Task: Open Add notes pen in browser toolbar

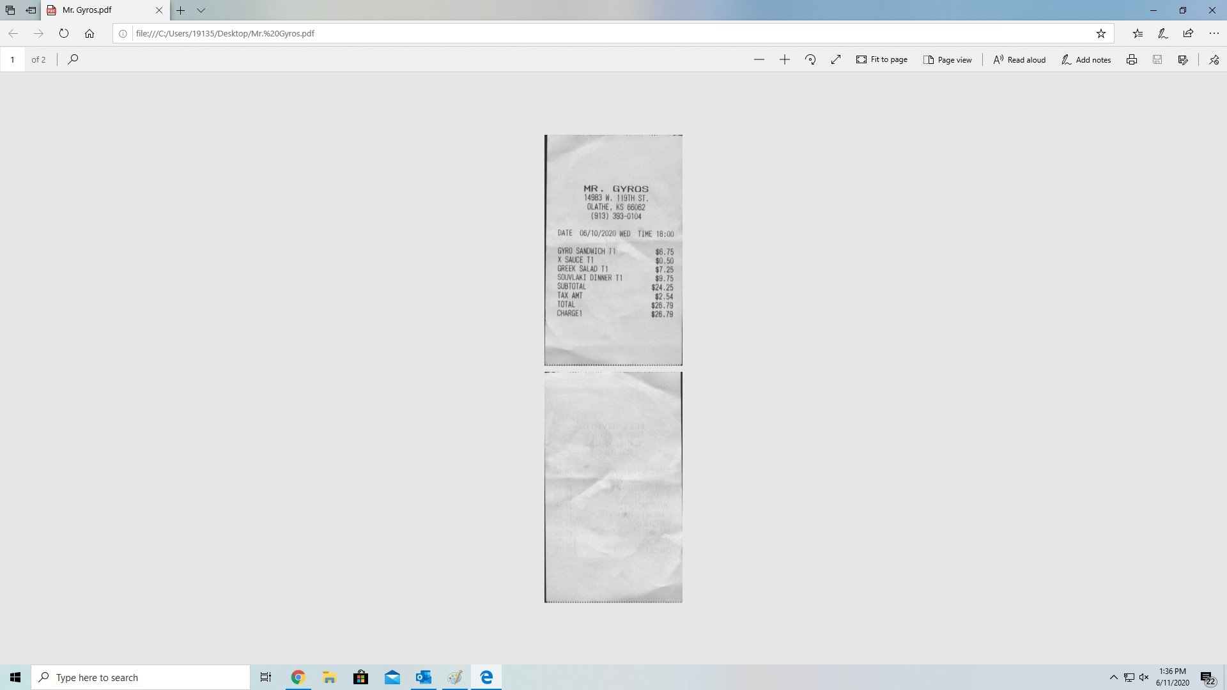Action: click(1163, 33)
